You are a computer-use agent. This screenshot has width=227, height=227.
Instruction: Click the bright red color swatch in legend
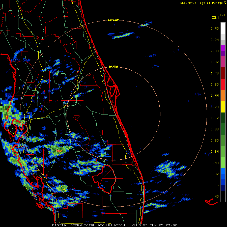[x=223, y=84]
